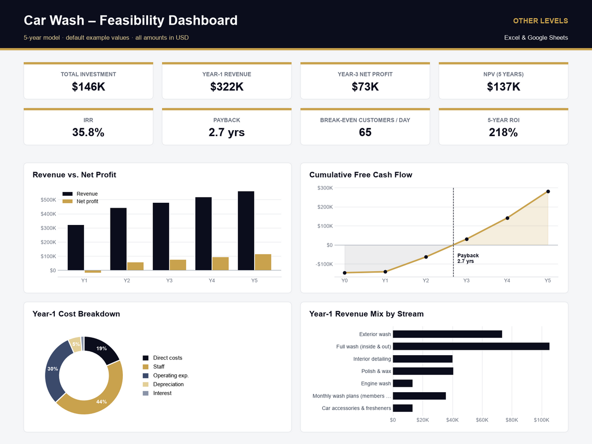Click the 5-Year ROI 218% value
The image size is (592, 444).
pos(503,132)
